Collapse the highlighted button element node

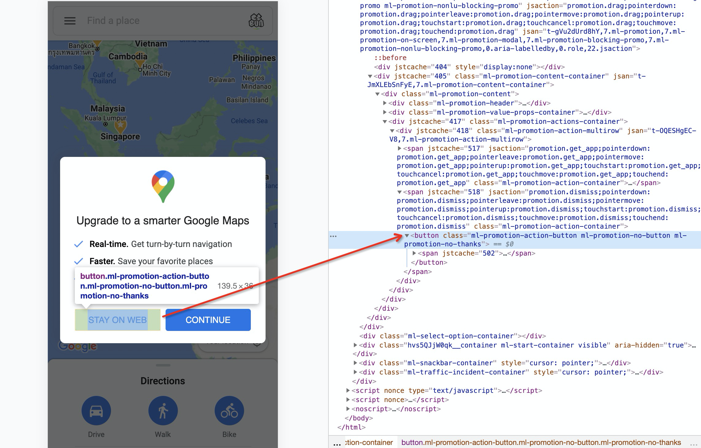click(x=407, y=236)
